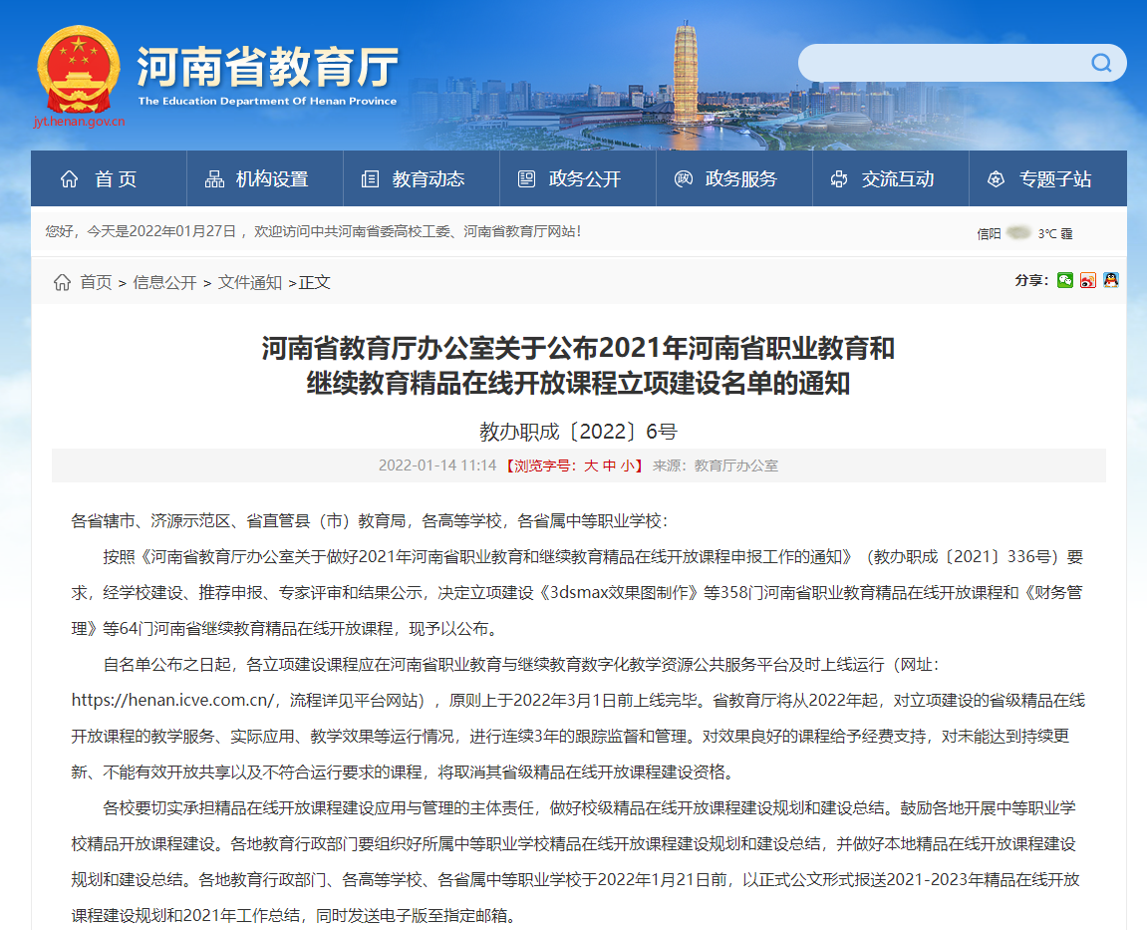1147x930 pixels.
Task: Click the publish time 2022-01-14 11:14
Action: [x=437, y=466]
